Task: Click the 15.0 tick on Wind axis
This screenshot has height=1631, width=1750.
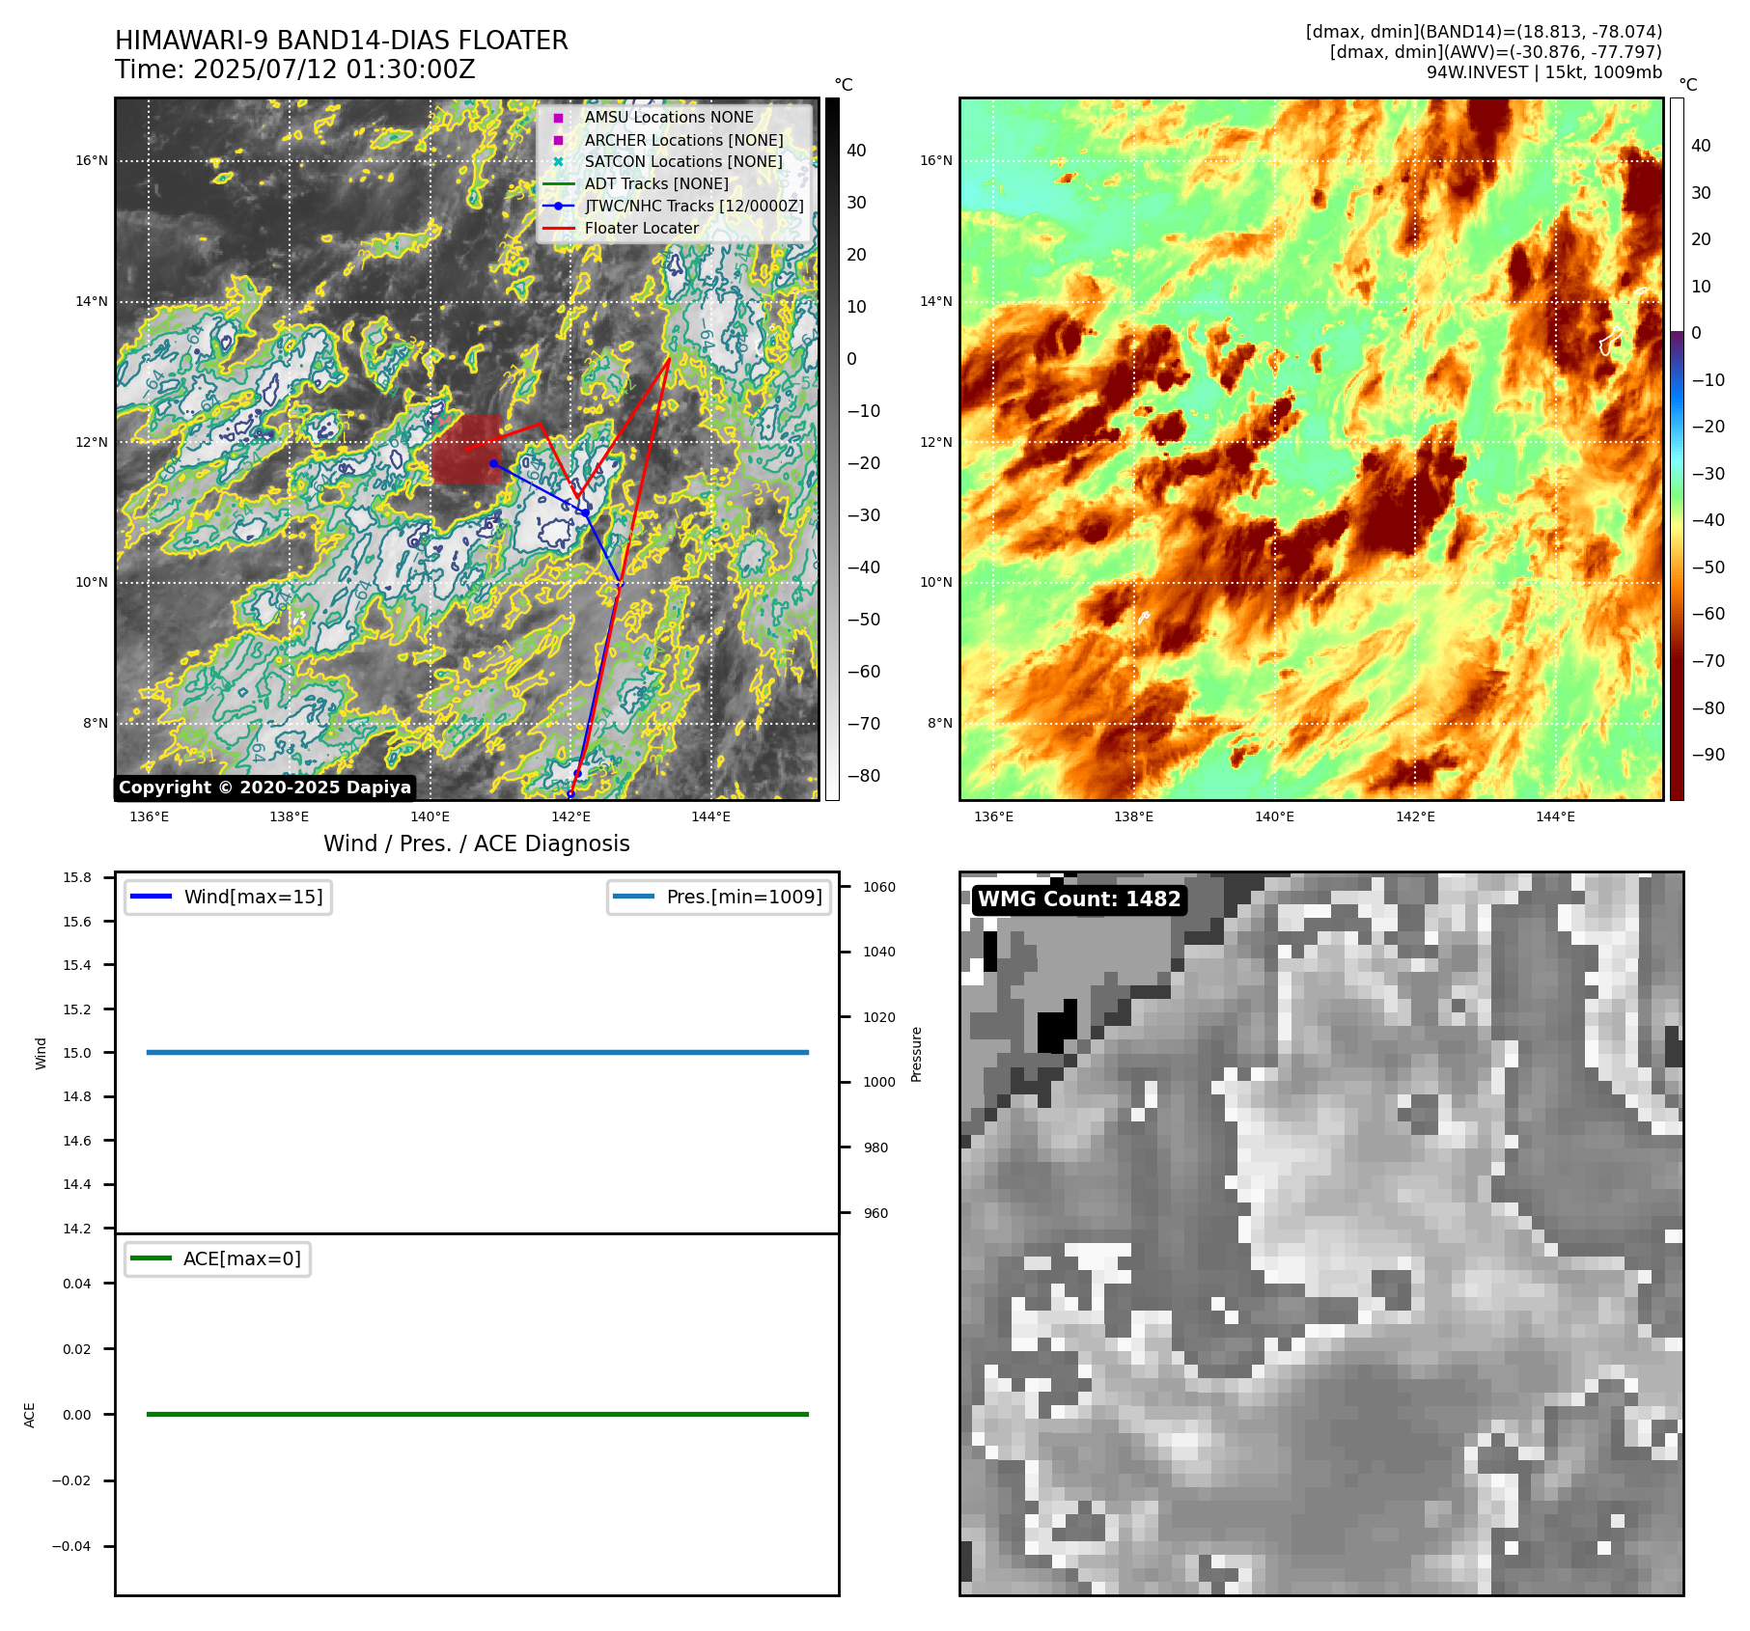Action: (x=77, y=1053)
